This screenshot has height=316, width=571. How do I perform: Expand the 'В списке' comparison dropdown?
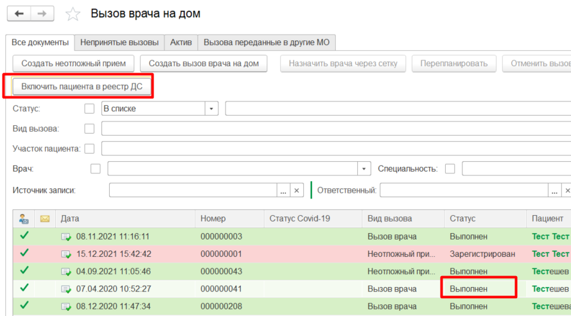pos(212,109)
